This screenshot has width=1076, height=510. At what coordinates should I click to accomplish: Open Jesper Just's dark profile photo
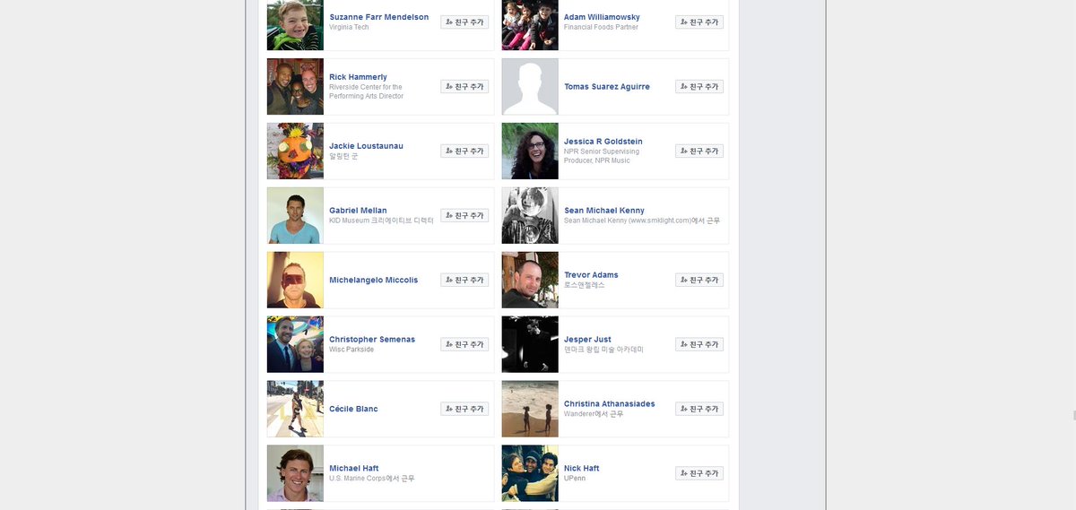tap(530, 344)
